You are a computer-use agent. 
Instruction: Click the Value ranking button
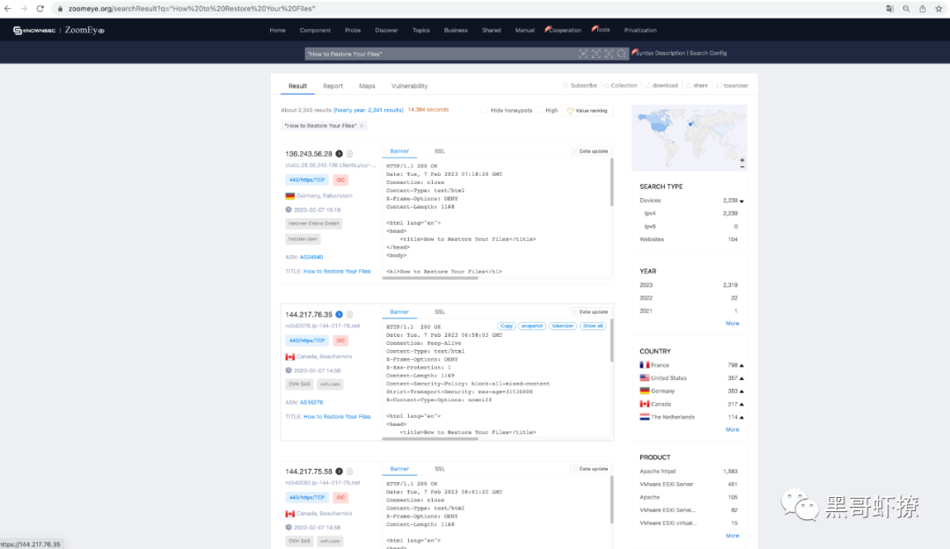[x=587, y=111]
